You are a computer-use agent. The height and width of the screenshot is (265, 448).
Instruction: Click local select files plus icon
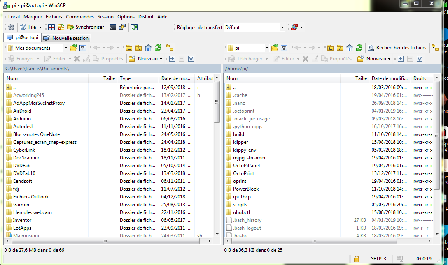[x=172, y=59]
